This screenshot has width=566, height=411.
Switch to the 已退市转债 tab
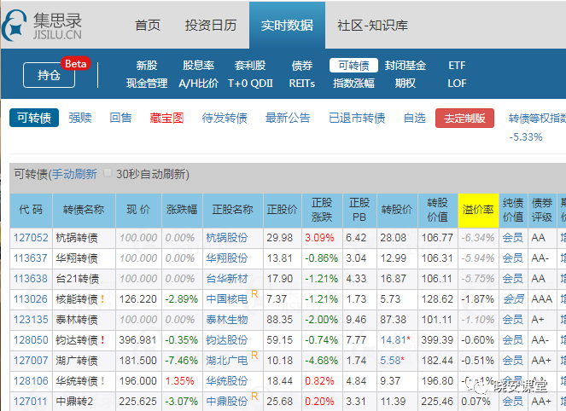pyautogui.click(x=357, y=118)
